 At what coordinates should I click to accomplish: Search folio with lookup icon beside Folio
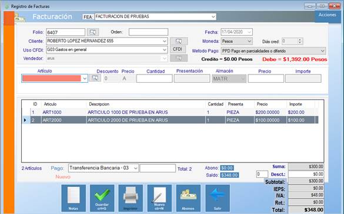[93, 32]
